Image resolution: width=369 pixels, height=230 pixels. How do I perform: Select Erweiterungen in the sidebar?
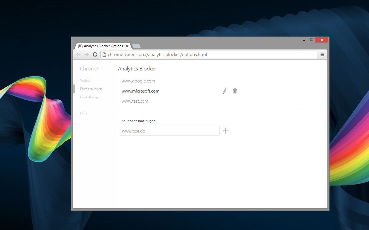pyautogui.click(x=91, y=89)
